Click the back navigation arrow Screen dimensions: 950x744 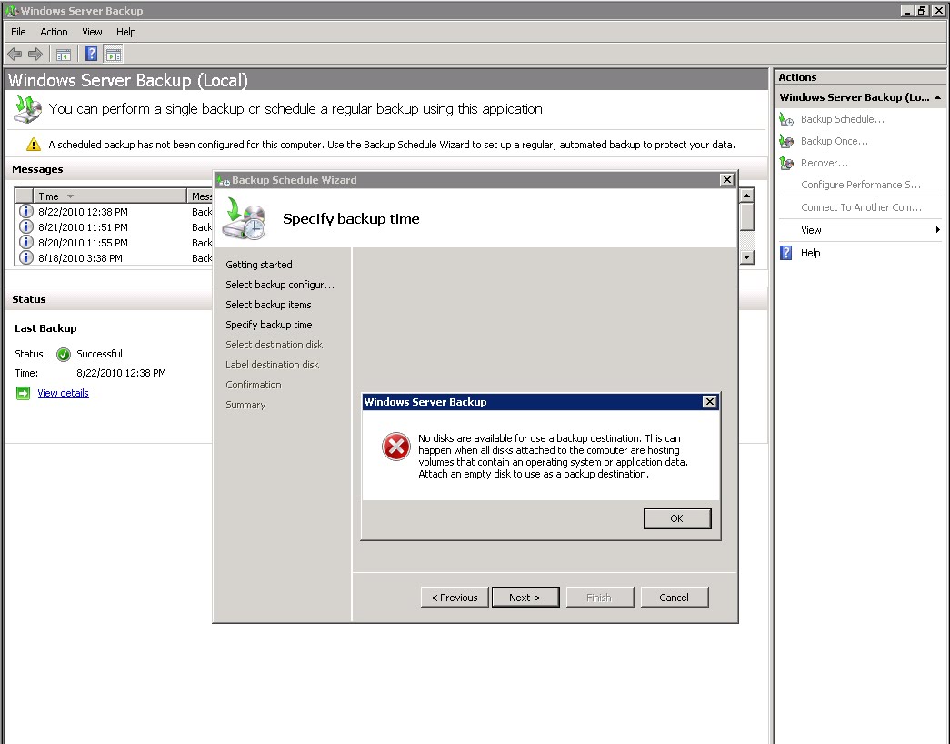click(15, 54)
